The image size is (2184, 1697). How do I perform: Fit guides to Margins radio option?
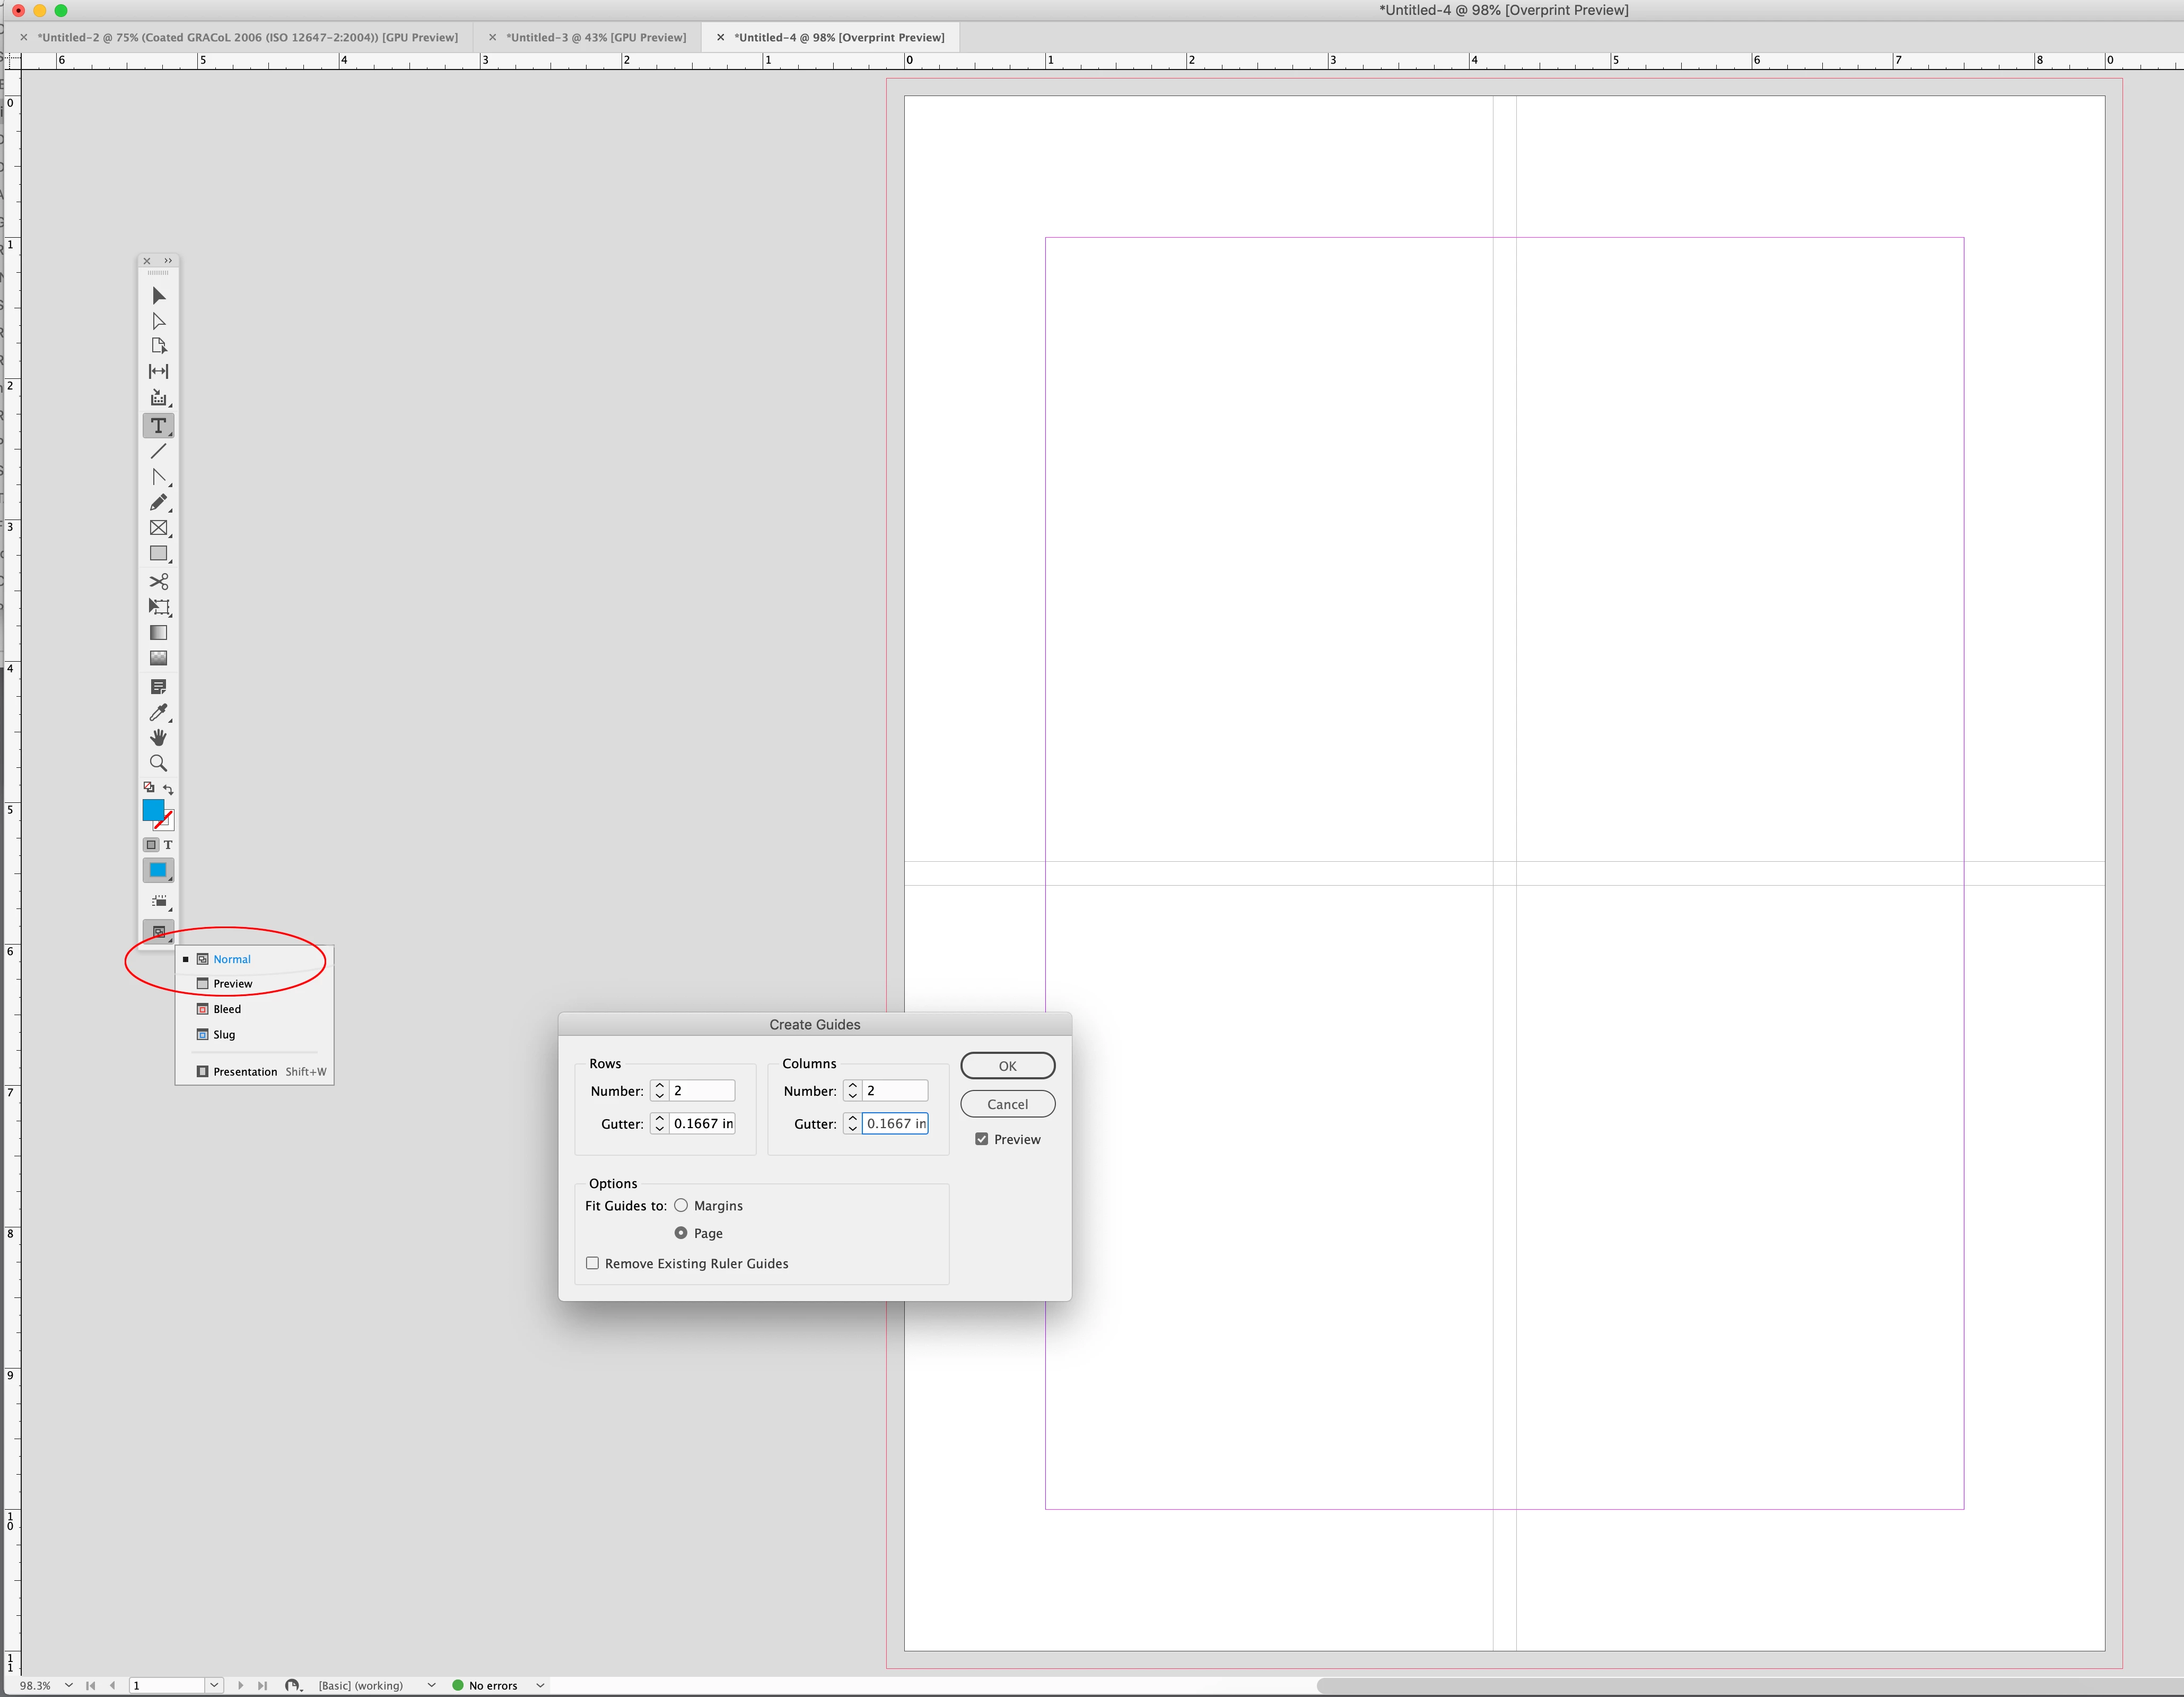coord(681,1206)
